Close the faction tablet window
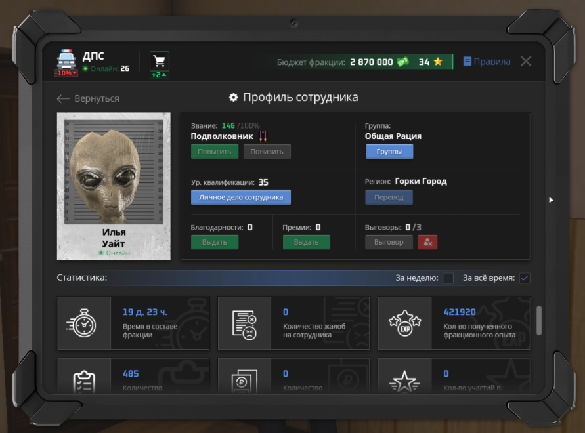This screenshot has width=585, height=433. [x=526, y=61]
